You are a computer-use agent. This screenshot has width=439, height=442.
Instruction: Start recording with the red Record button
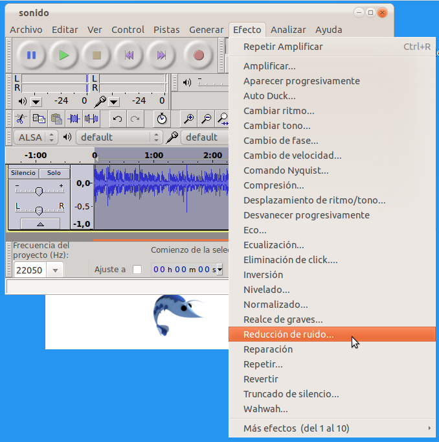coord(199,55)
